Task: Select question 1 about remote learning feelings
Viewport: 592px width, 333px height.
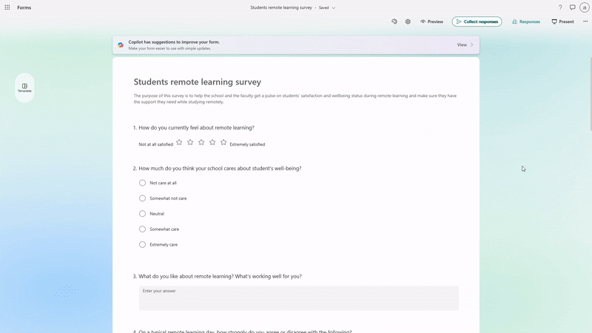Action: (193, 127)
